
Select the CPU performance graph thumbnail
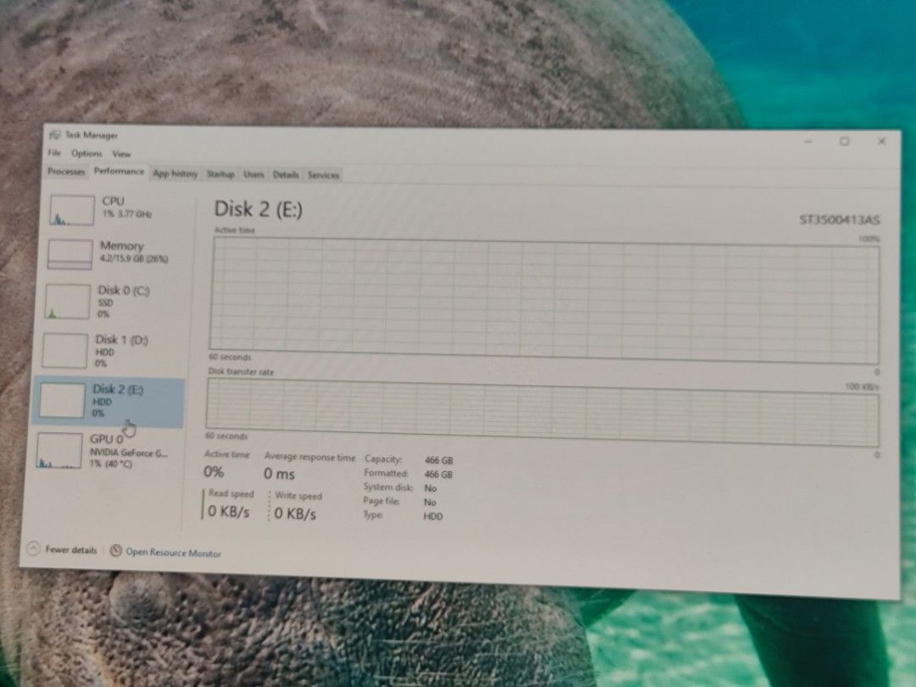click(72, 210)
